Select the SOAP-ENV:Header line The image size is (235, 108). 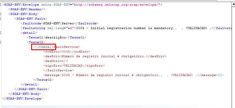coord(27,9)
